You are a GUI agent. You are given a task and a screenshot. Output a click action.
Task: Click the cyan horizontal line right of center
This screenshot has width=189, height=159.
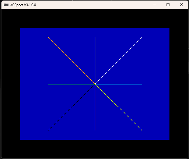coord(119,84)
